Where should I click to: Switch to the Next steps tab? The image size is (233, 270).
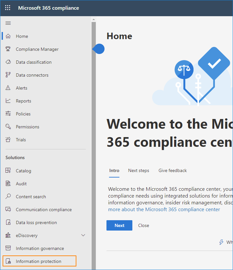coord(139,170)
